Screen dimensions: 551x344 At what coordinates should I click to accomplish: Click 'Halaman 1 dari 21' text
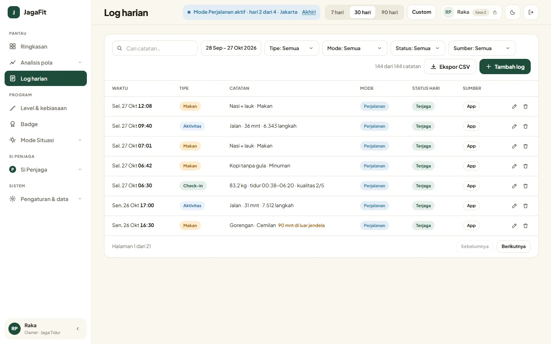[132, 247]
